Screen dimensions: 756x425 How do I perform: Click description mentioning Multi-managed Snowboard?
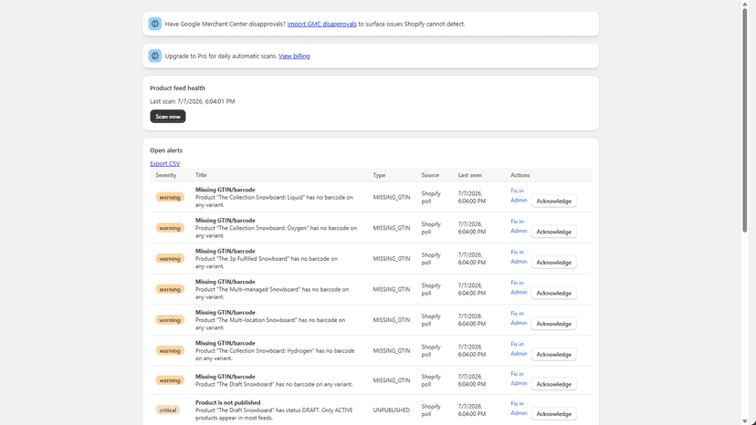pyautogui.click(x=272, y=293)
